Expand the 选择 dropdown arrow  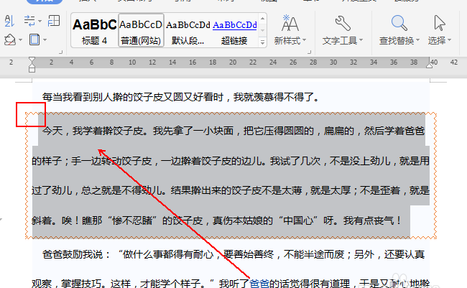coord(449,40)
